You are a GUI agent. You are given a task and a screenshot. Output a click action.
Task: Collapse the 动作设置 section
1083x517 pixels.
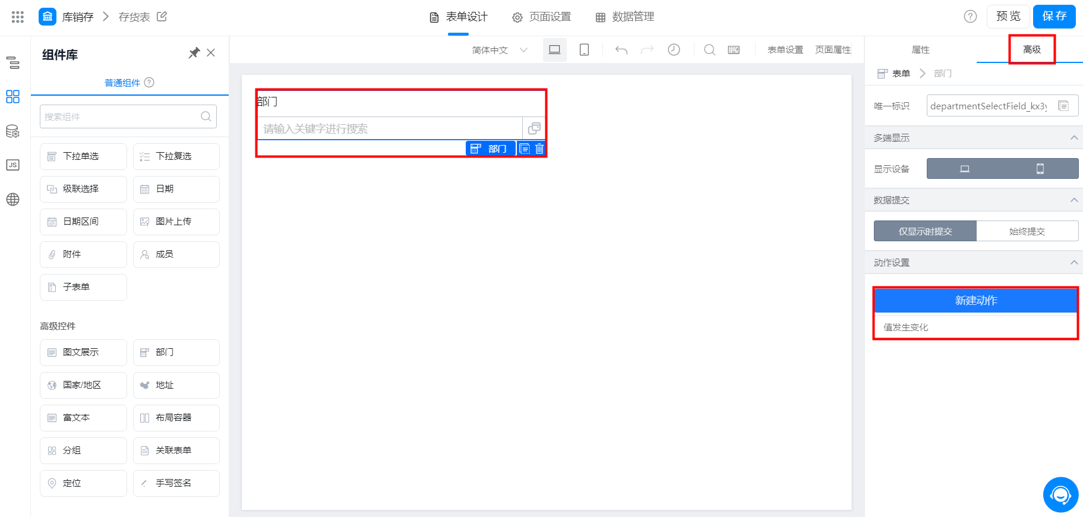click(x=1074, y=263)
